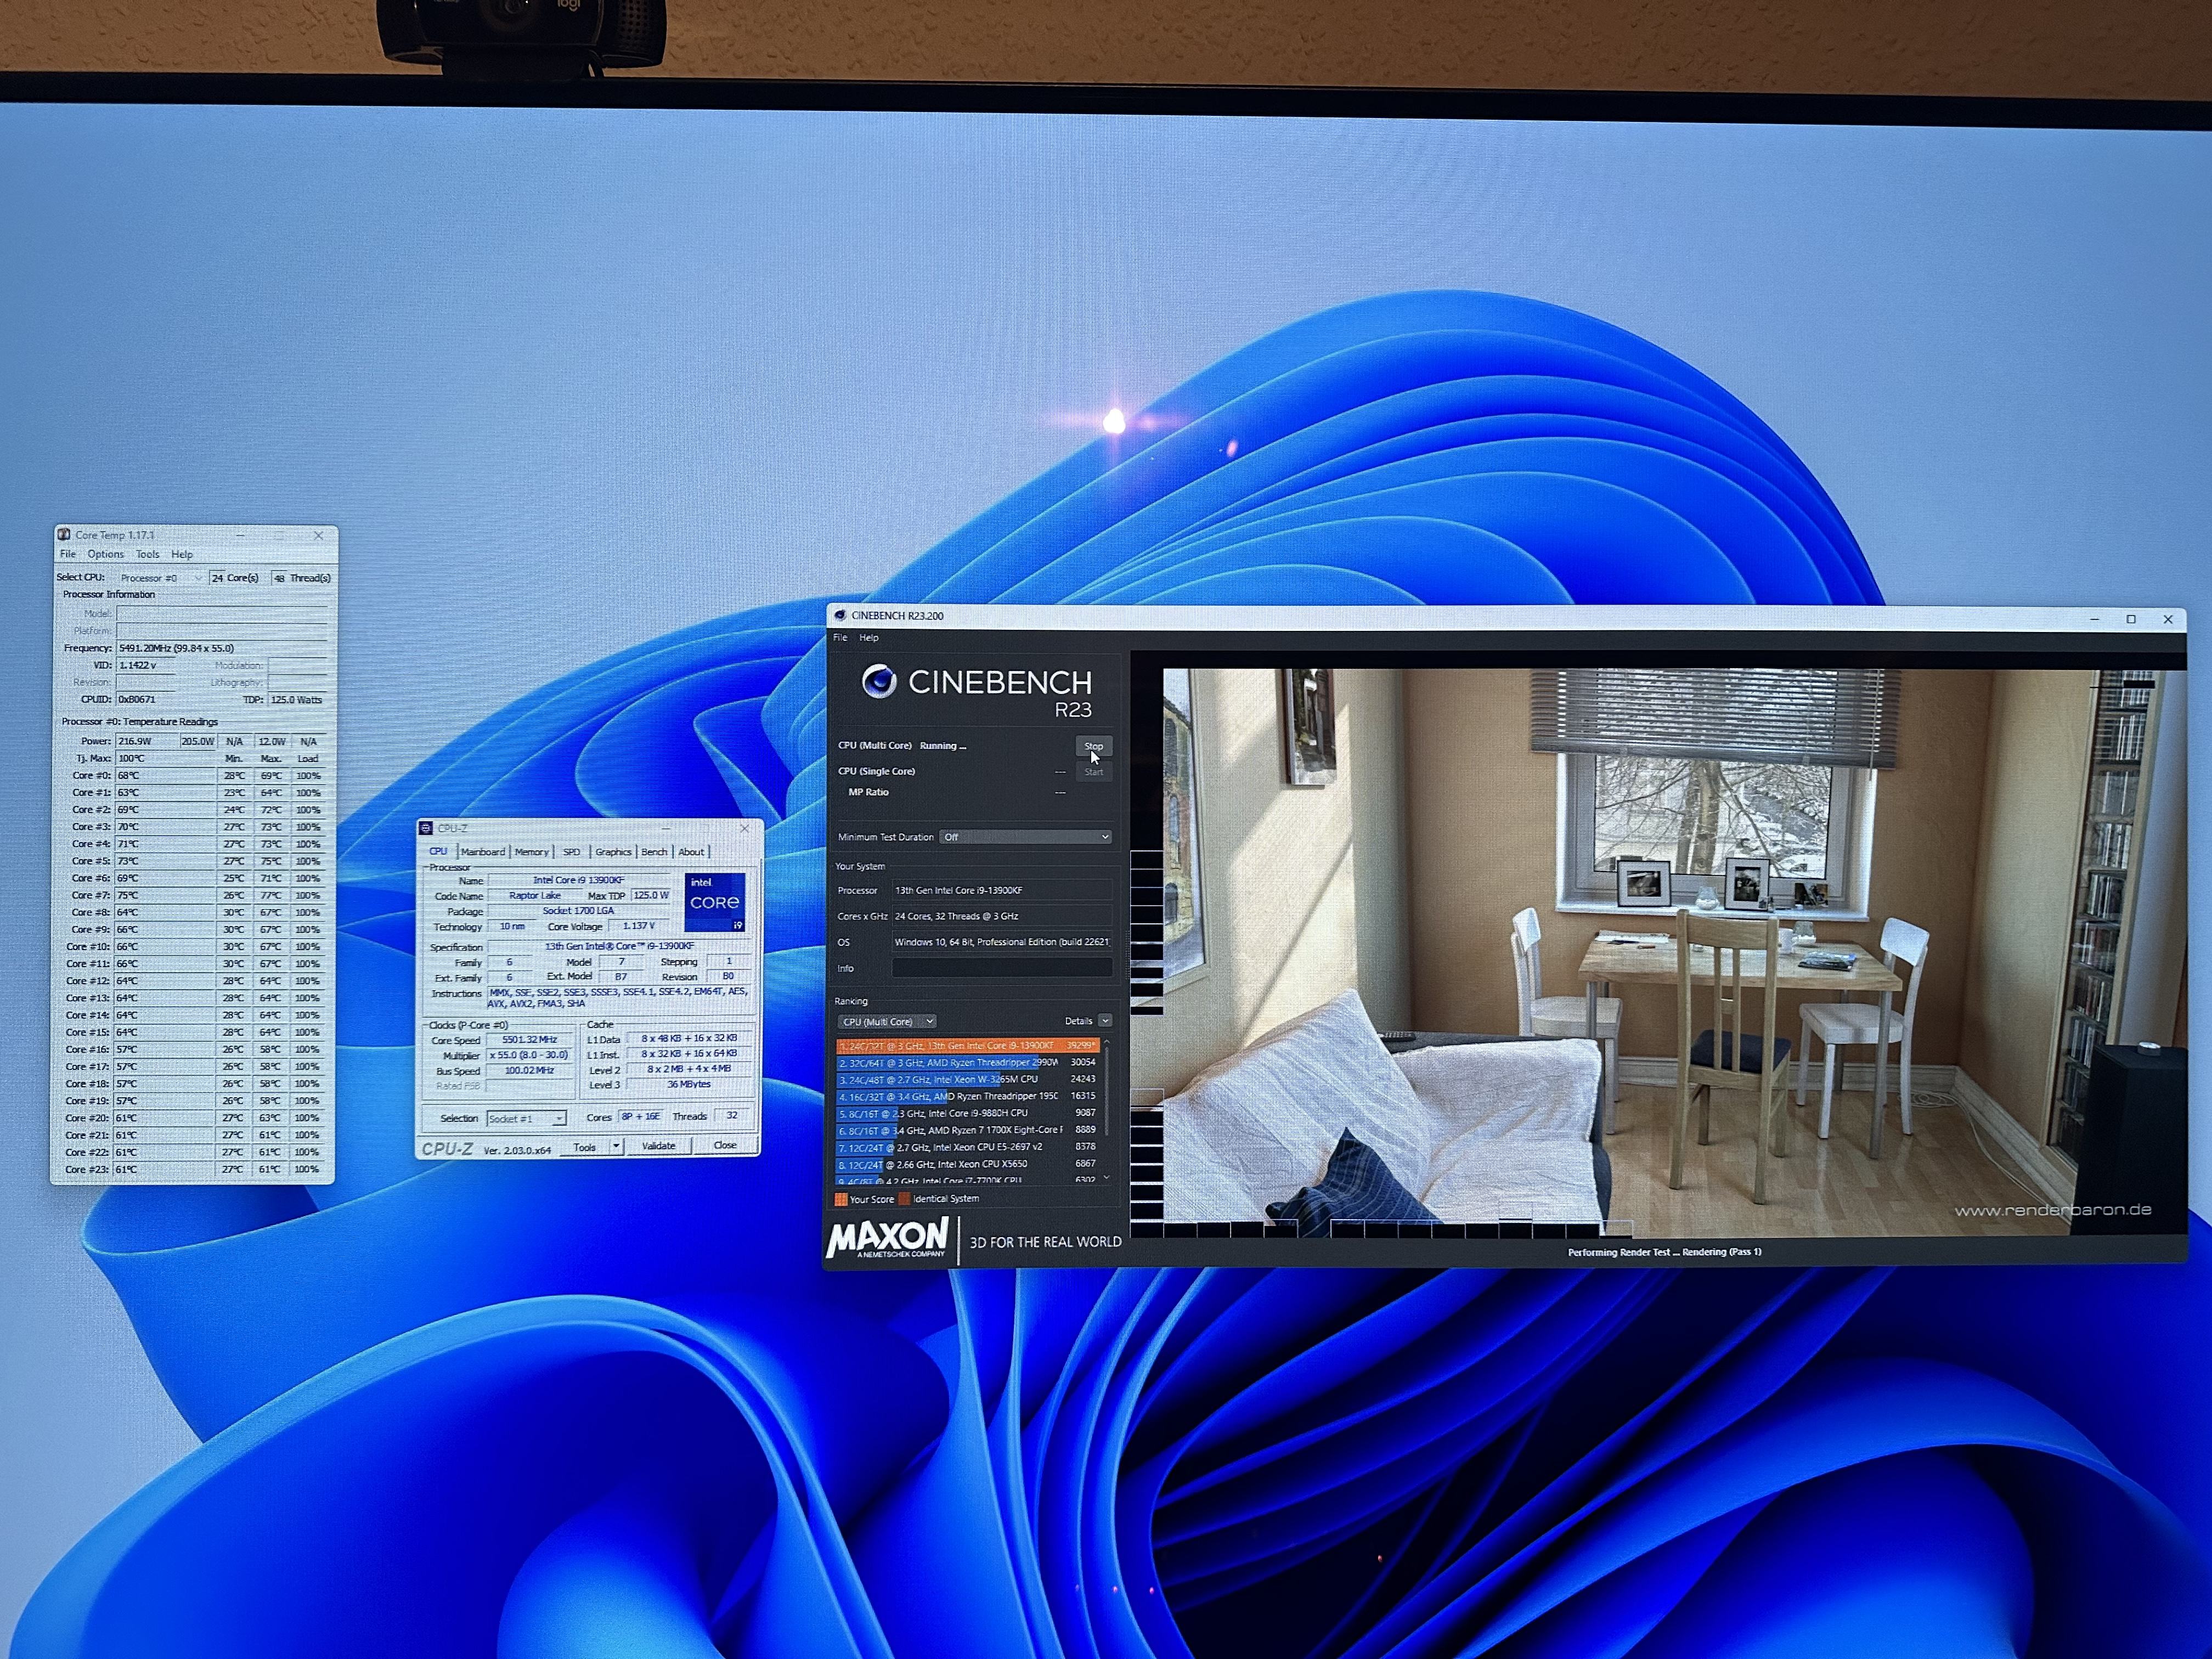Select ranking row Intel Xeon CPU X5650
Screen dimensions: 2212x1659
coord(967,1164)
